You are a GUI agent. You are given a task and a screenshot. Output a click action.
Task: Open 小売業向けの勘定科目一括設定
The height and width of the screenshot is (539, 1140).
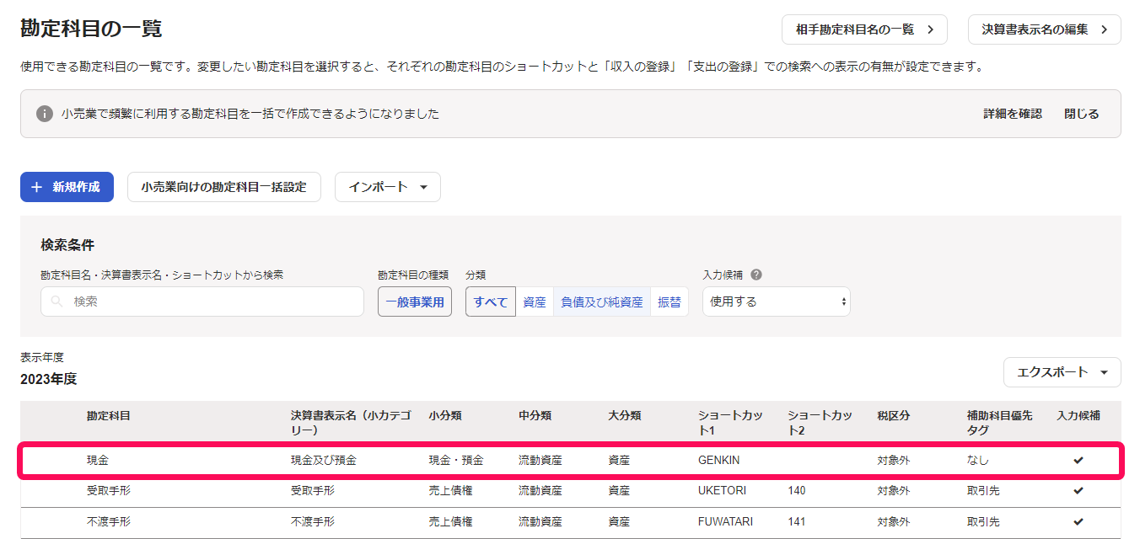coord(224,187)
